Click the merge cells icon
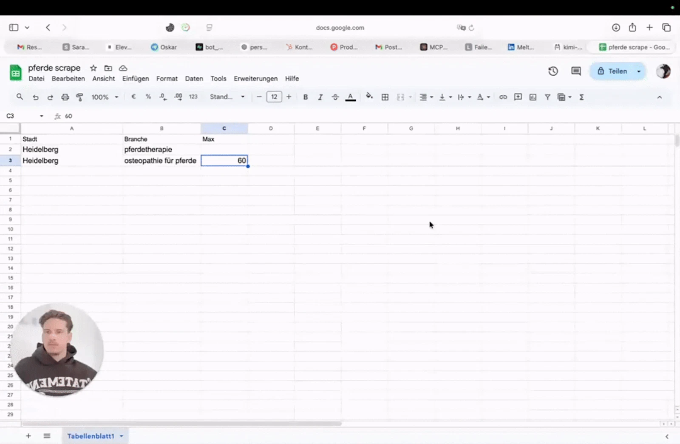Image resolution: width=680 pixels, height=444 pixels. 400,97
